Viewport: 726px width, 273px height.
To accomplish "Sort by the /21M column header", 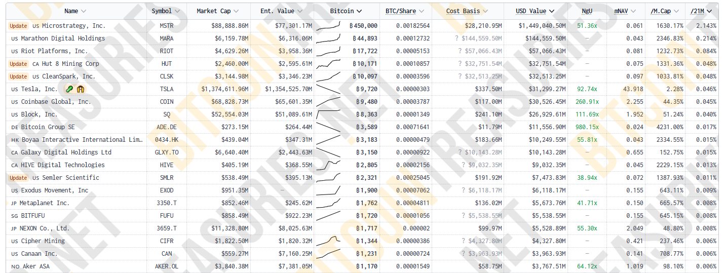I will tap(701, 11).
